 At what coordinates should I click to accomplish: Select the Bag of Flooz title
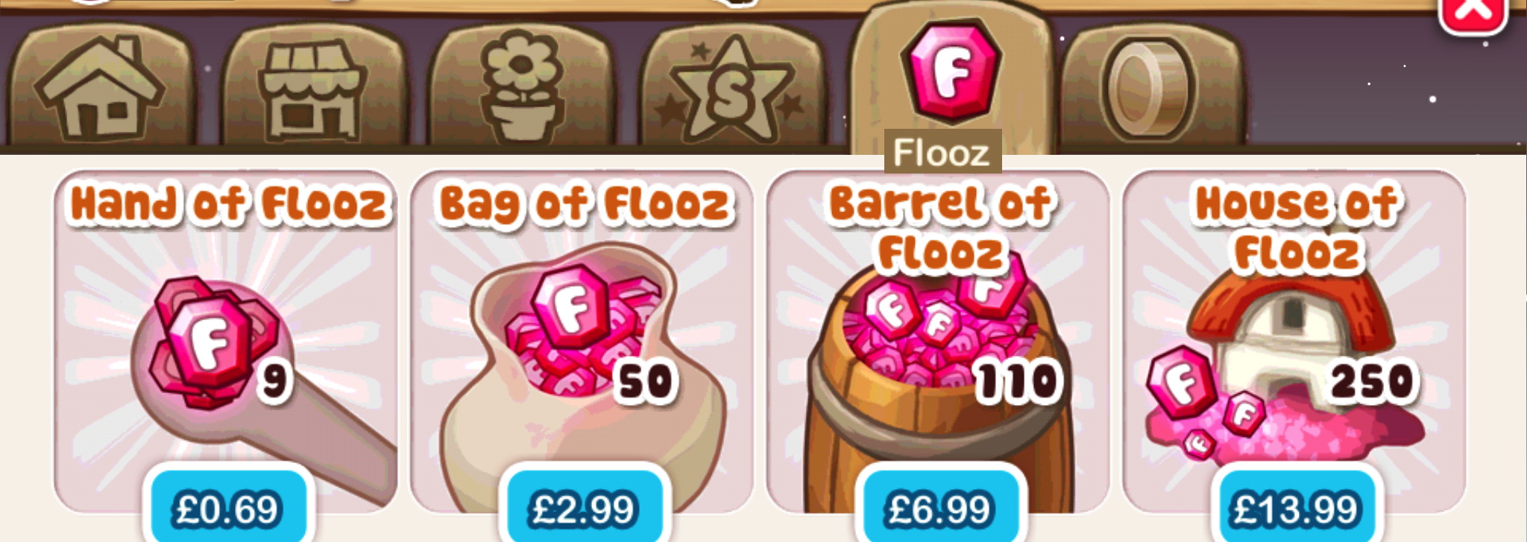[585, 205]
